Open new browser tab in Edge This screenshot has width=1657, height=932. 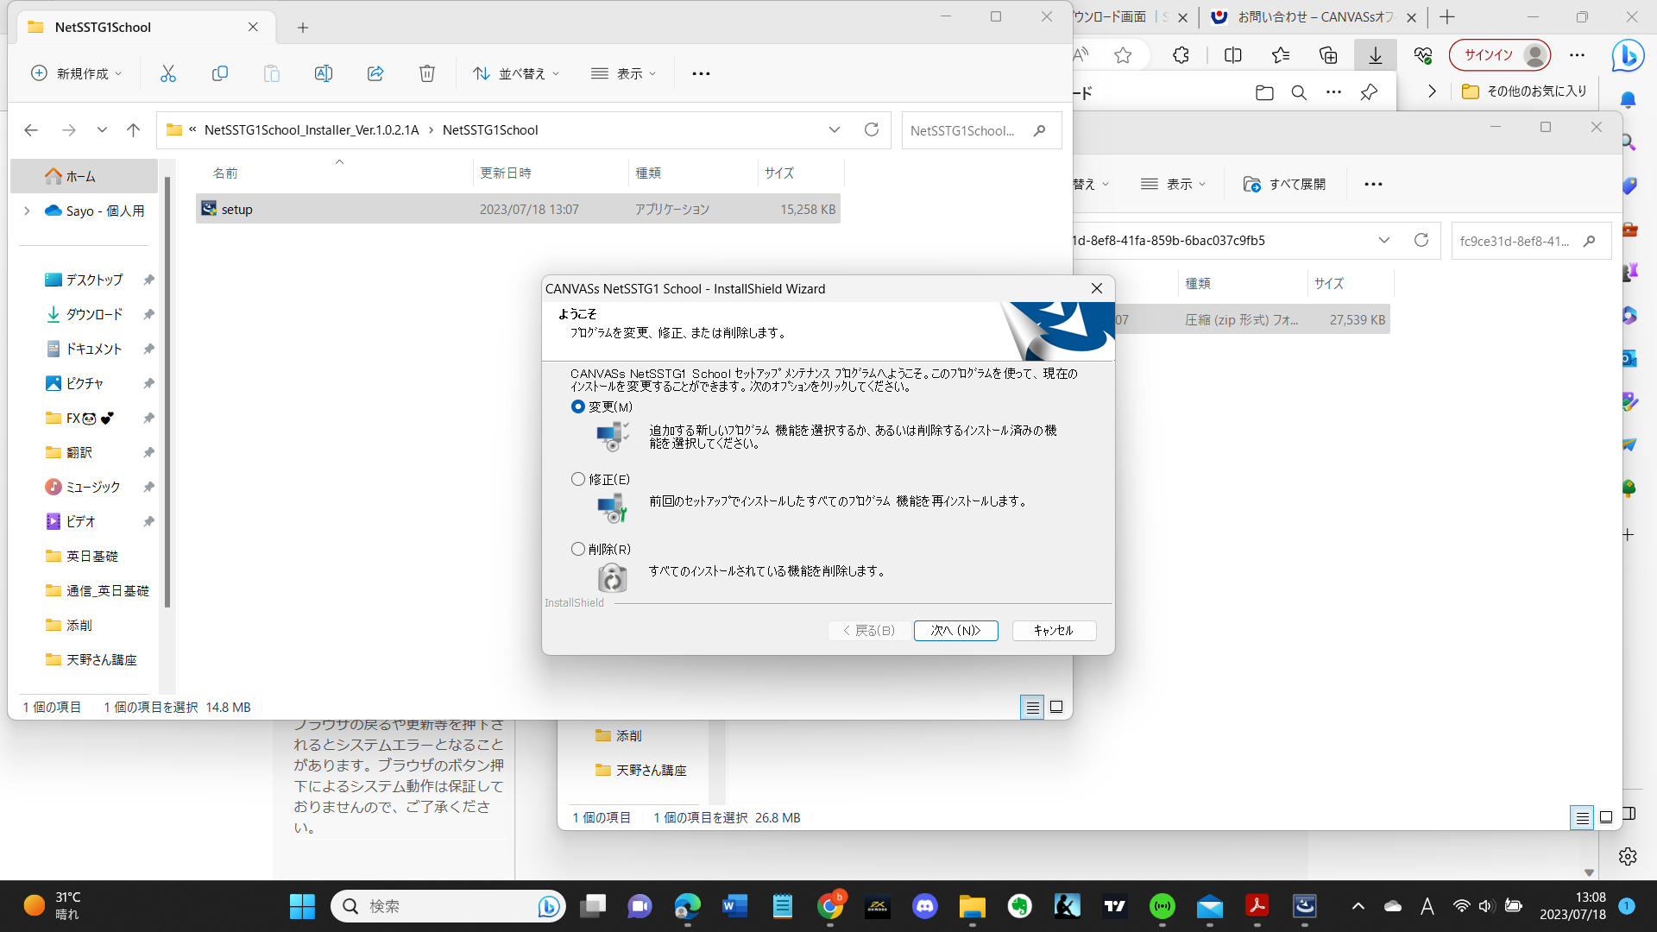click(x=1447, y=16)
